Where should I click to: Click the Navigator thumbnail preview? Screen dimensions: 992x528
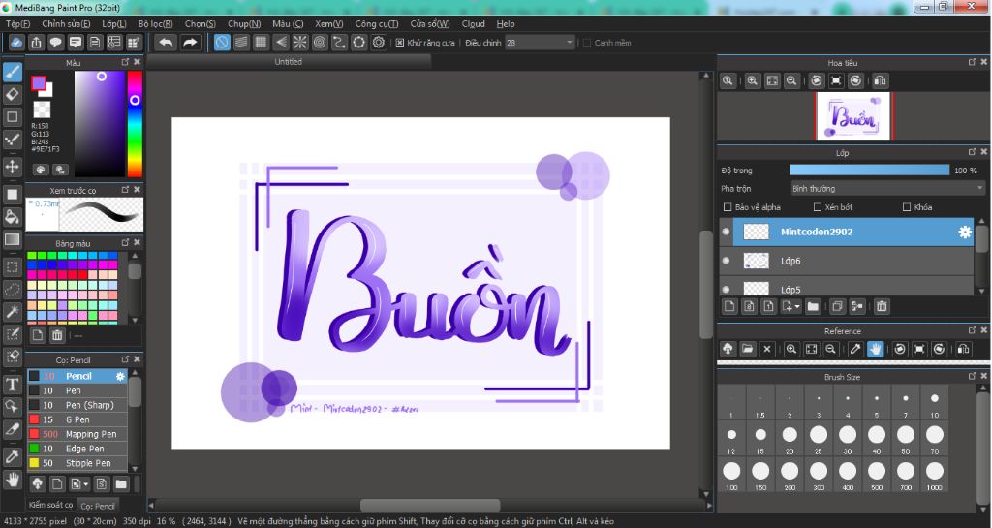(852, 116)
